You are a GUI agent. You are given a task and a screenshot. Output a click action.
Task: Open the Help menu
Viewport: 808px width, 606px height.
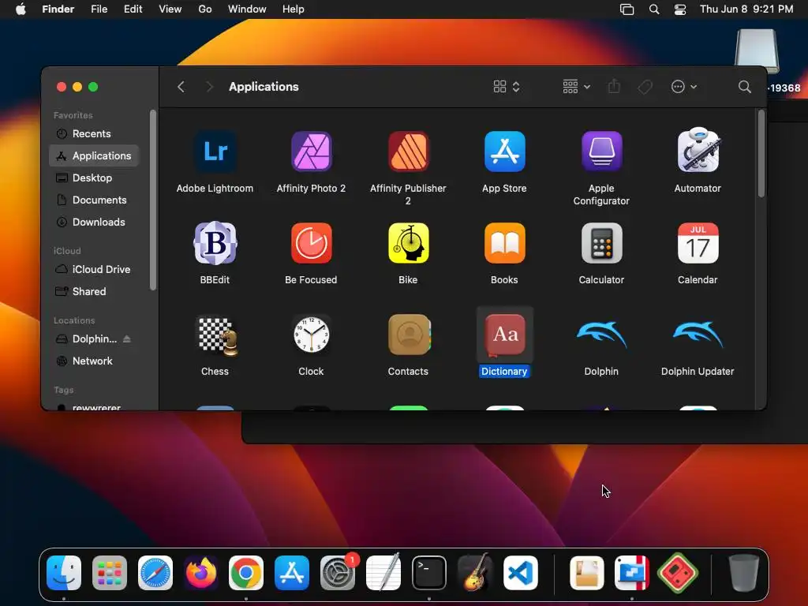click(294, 9)
